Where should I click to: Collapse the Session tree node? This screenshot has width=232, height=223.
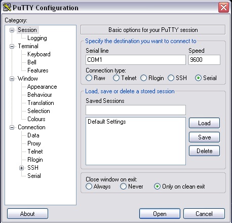click(12, 30)
